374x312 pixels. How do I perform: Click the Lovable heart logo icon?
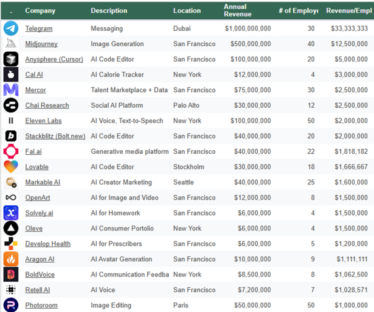[x=11, y=167]
